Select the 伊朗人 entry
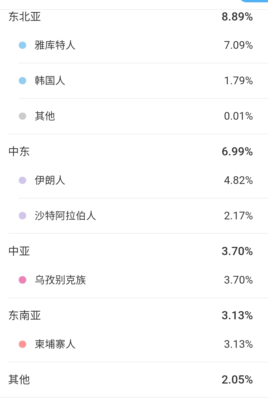The height and width of the screenshot is (410, 268). [x=138, y=180]
